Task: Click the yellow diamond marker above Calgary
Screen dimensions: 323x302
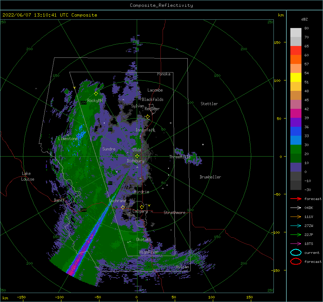Action: point(142,207)
